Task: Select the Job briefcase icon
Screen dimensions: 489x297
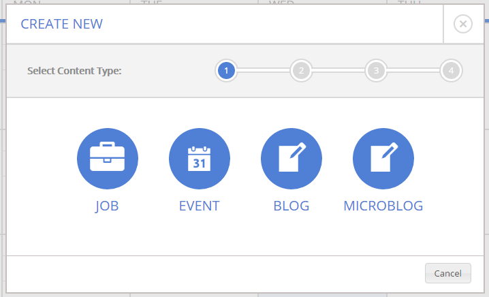Action: [x=108, y=159]
